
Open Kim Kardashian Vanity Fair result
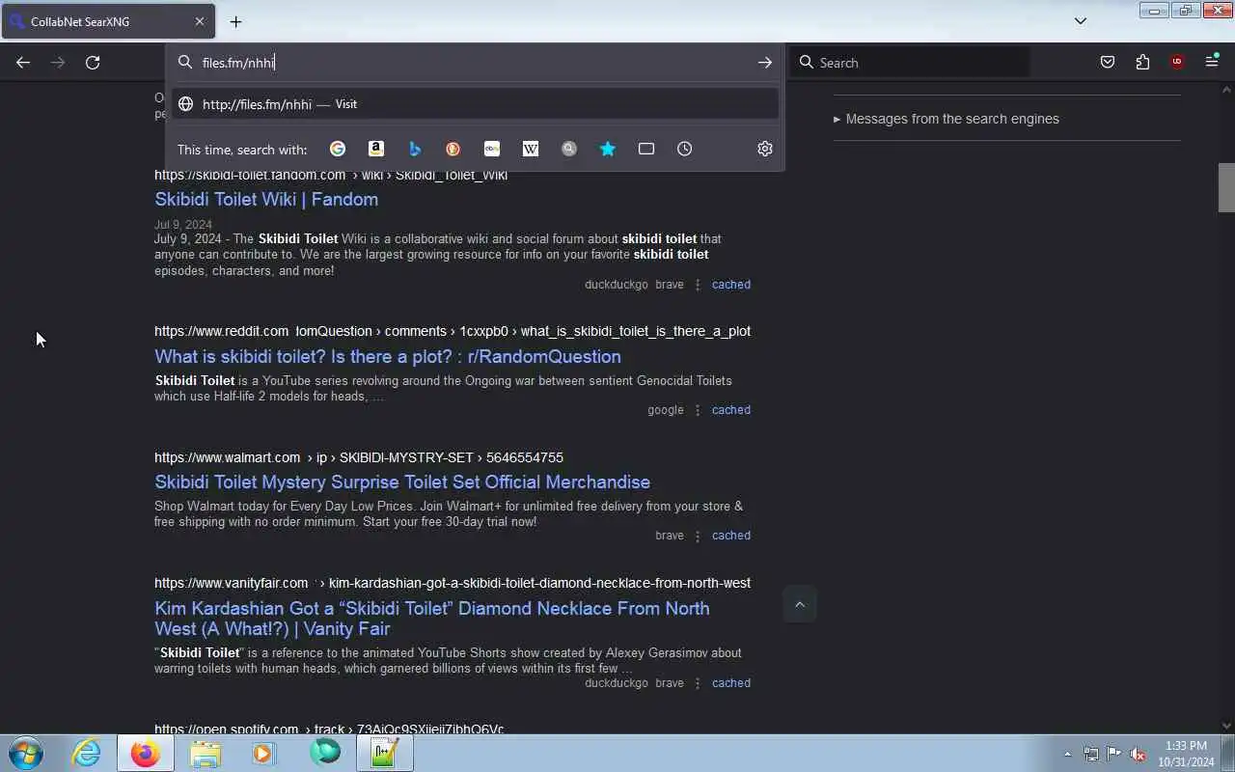(432, 619)
